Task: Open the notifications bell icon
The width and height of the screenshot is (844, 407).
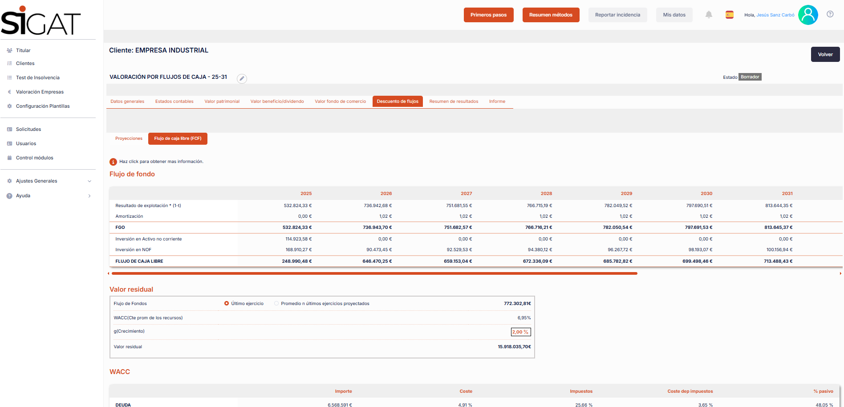Action: coord(709,15)
